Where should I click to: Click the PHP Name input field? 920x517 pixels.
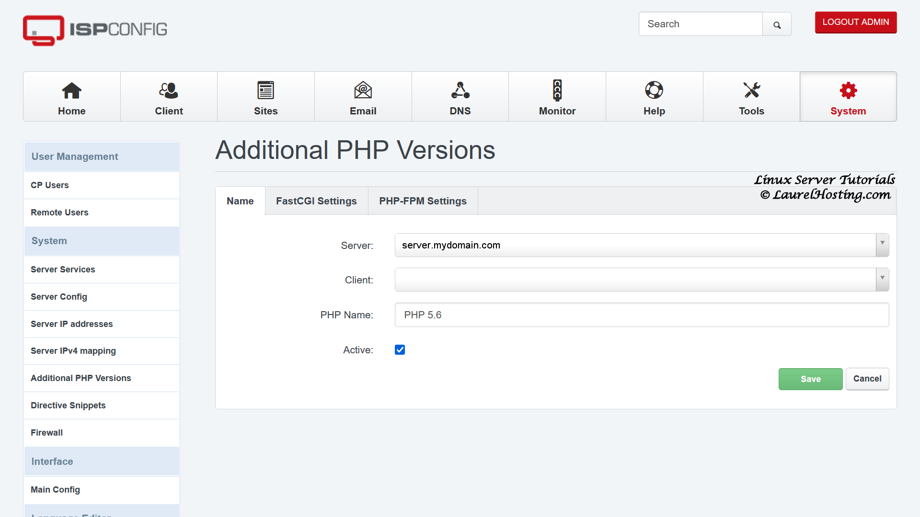642,315
